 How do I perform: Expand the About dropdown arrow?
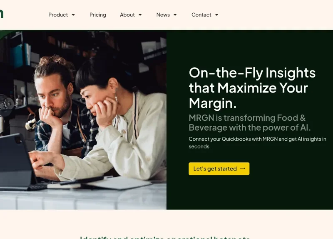pos(140,15)
